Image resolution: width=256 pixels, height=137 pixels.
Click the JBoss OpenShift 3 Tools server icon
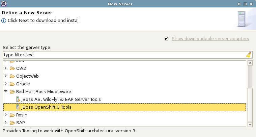pyautogui.click(x=18, y=107)
